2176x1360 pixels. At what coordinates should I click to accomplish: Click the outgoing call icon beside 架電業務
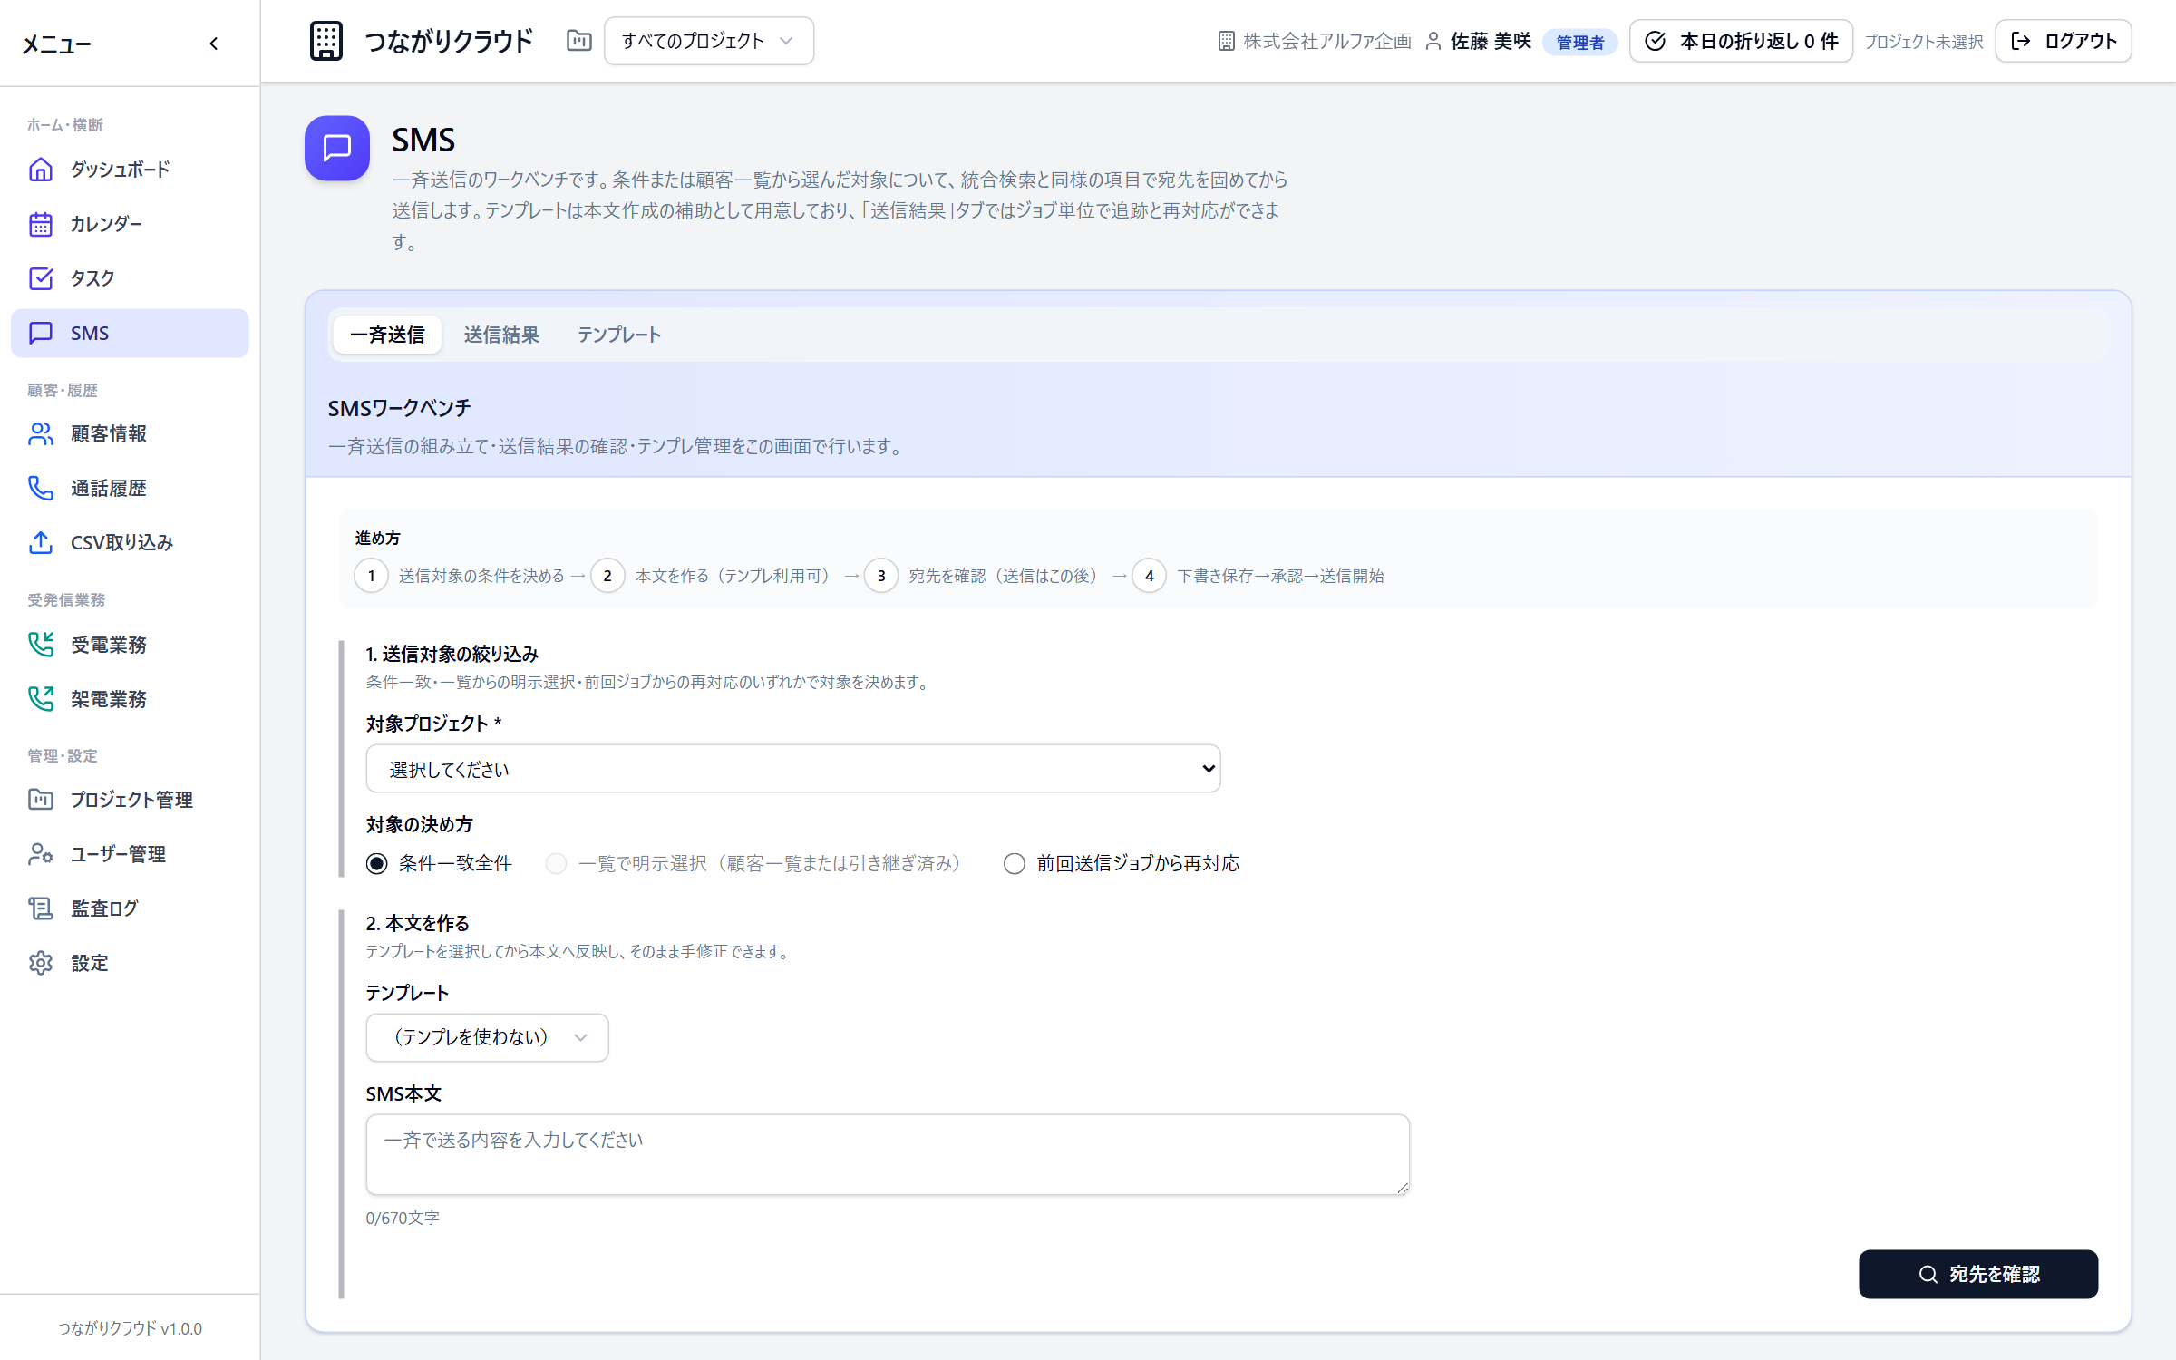click(41, 699)
